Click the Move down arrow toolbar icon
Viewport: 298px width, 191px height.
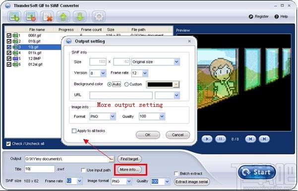point(80,16)
